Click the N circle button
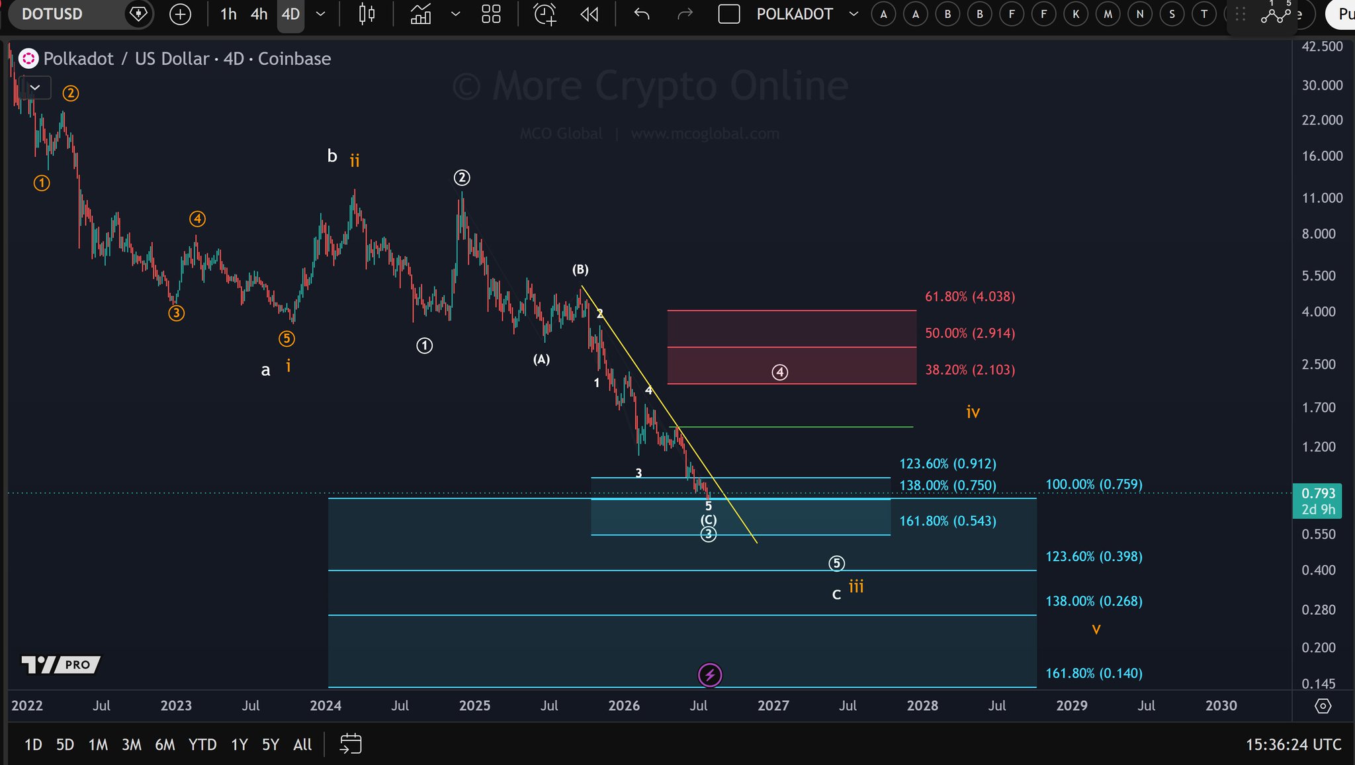 1140,14
